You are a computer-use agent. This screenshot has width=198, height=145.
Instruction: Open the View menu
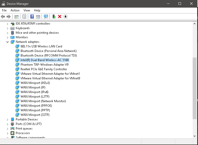[x=27, y=10]
